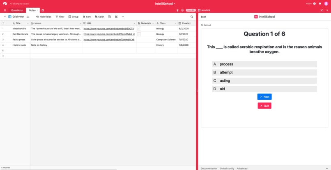331x170 pixels.
Task: Open the Documentation link in block footer
Action: [209, 168]
